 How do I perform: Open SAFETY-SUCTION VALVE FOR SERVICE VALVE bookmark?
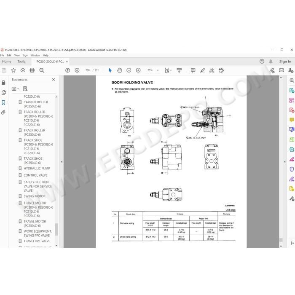tap(38, 186)
